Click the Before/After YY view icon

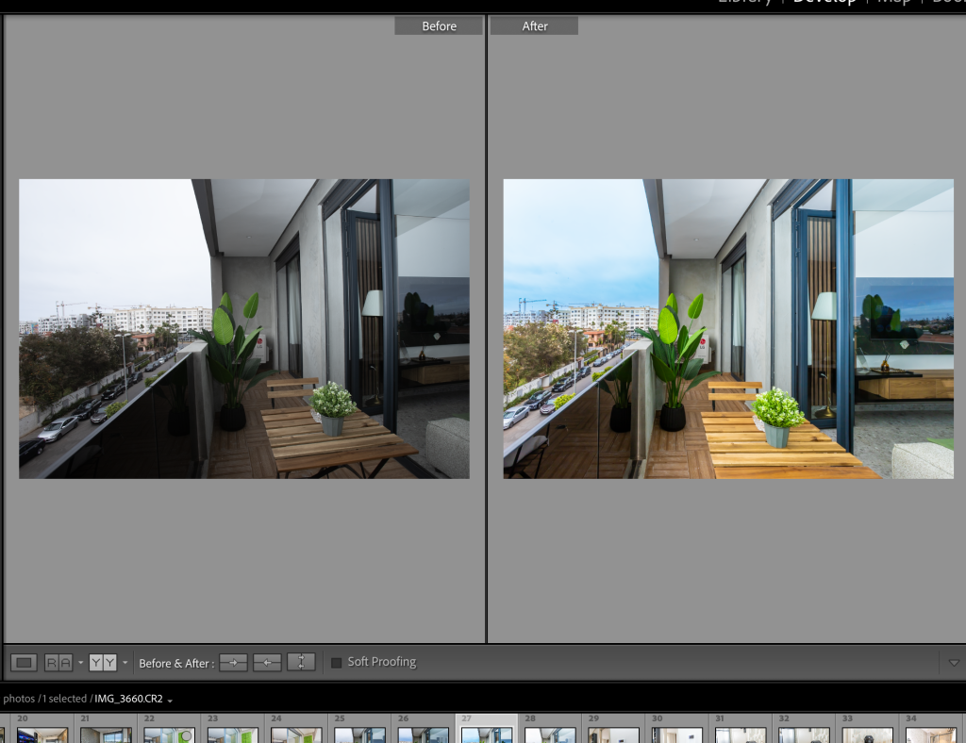pos(102,663)
